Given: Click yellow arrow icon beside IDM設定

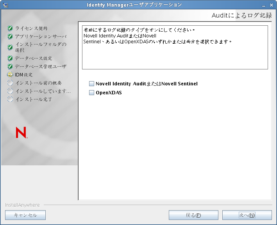Looking at the screenshot, I should click(10, 74).
